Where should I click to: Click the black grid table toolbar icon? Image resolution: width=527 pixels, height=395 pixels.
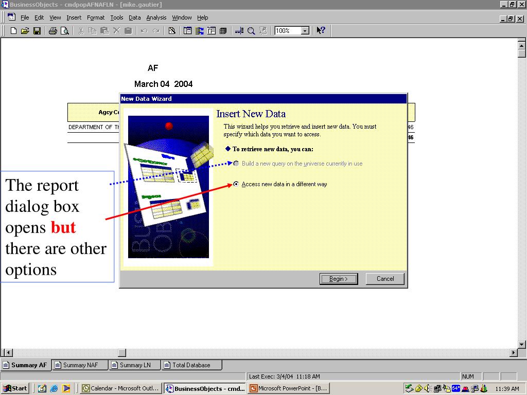tap(223, 31)
